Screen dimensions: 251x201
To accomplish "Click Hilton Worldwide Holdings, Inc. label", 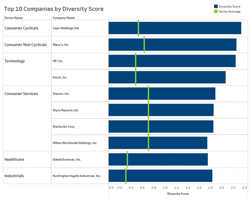I will [75, 143].
